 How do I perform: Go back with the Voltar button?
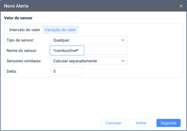(x=141, y=123)
